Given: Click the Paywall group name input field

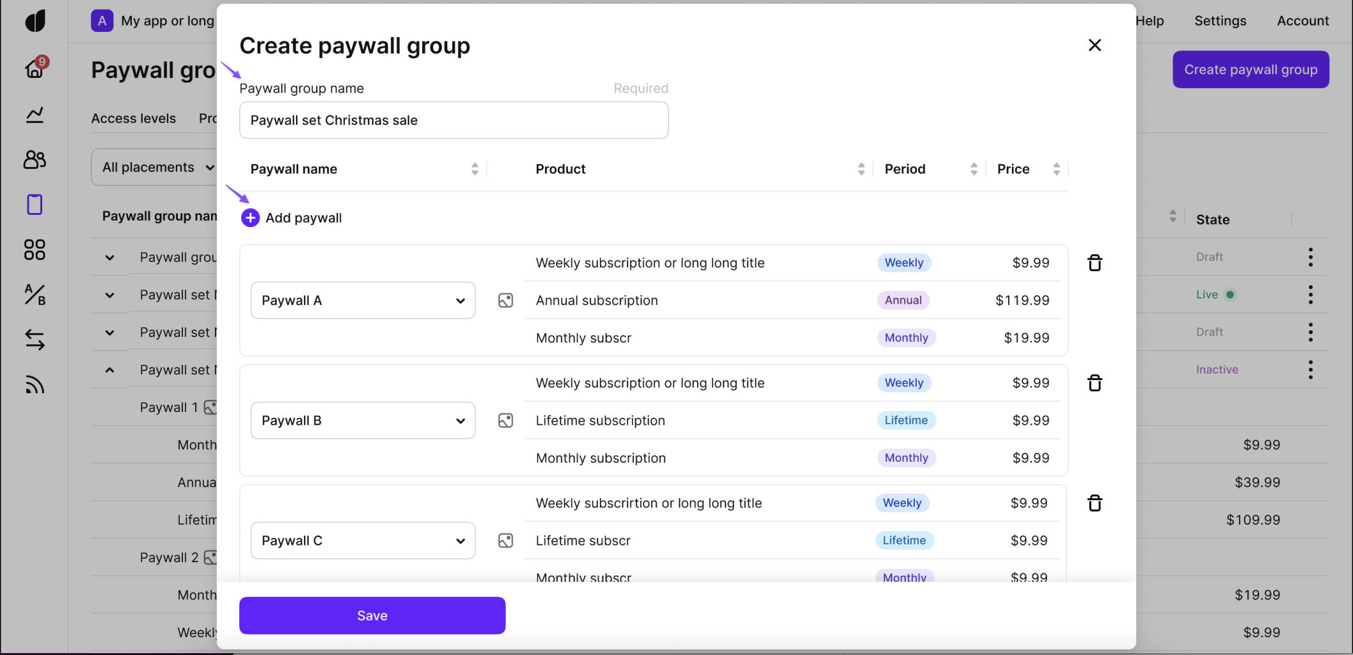Looking at the screenshot, I should [x=454, y=120].
